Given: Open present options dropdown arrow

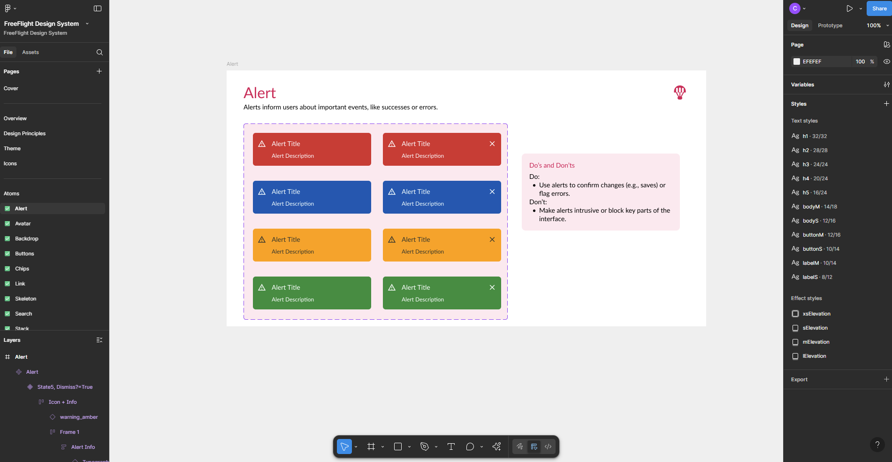Looking at the screenshot, I should 861,8.
